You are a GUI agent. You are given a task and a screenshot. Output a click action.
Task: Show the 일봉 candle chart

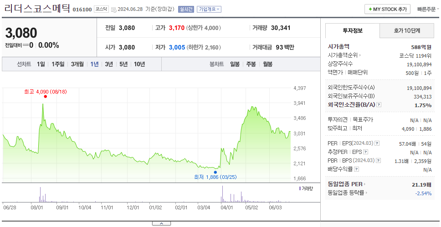tap(235, 64)
